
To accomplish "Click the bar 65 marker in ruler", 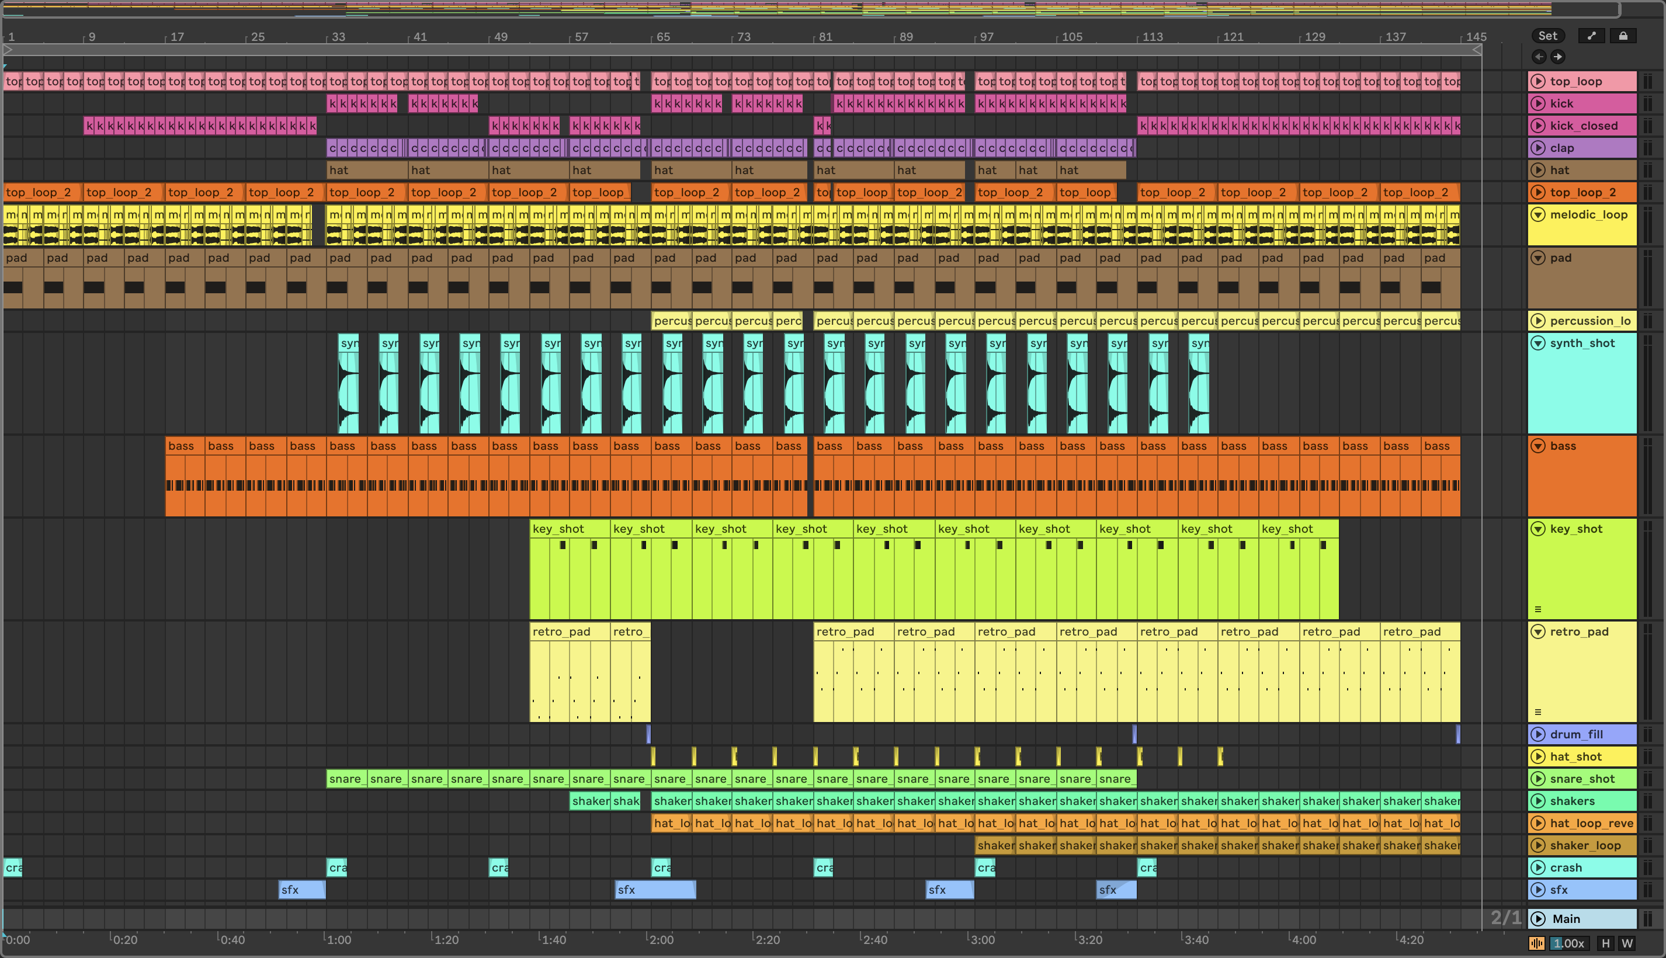I will pyautogui.click(x=662, y=37).
